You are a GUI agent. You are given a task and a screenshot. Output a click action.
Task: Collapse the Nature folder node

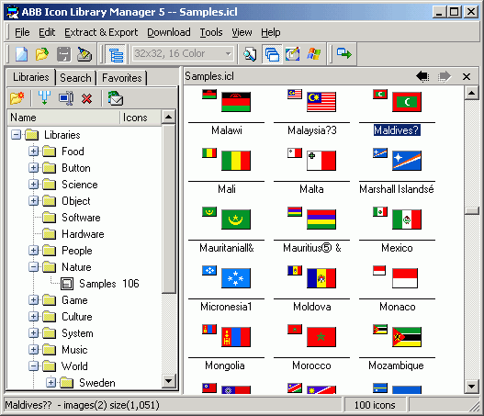click(x=33, y=267)
